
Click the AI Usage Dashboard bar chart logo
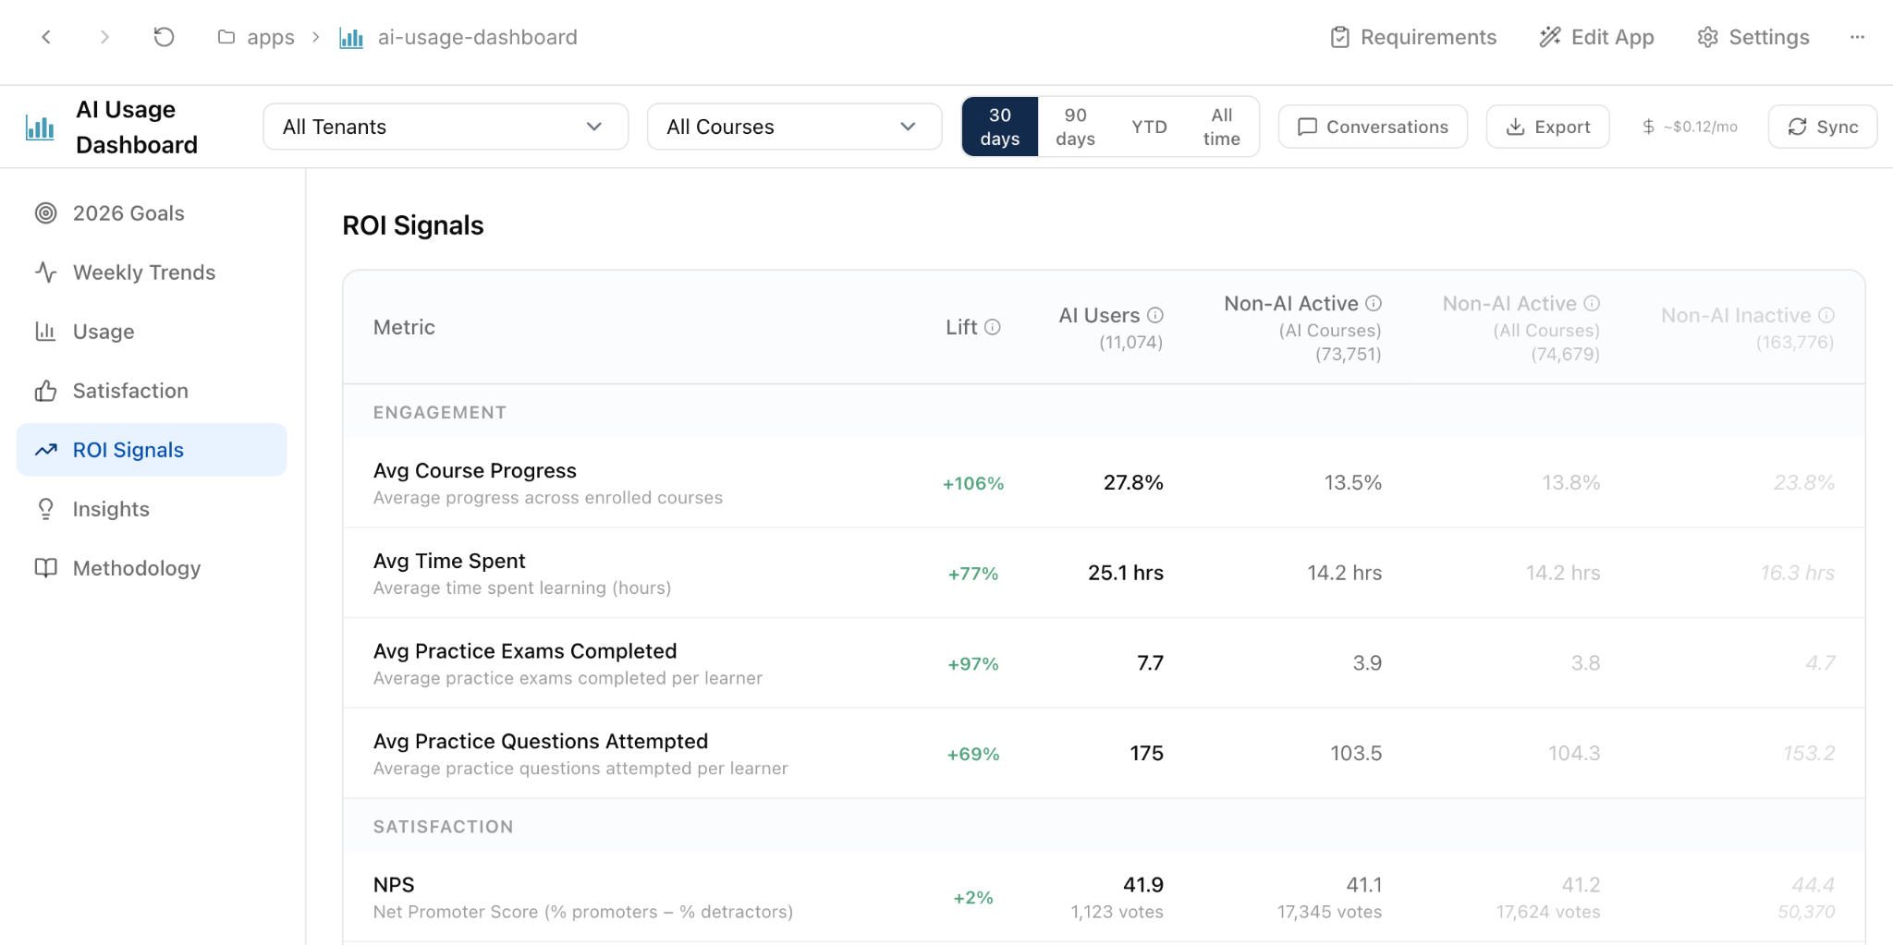pos(40,127)
